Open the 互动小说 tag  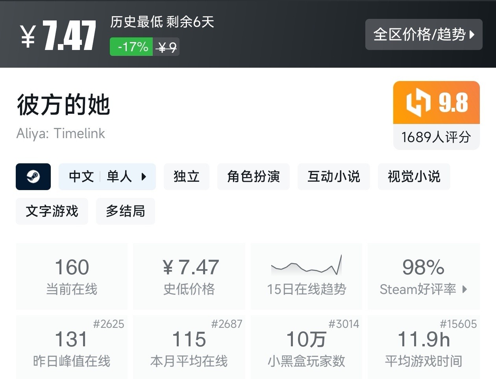[x=334, y=177]
